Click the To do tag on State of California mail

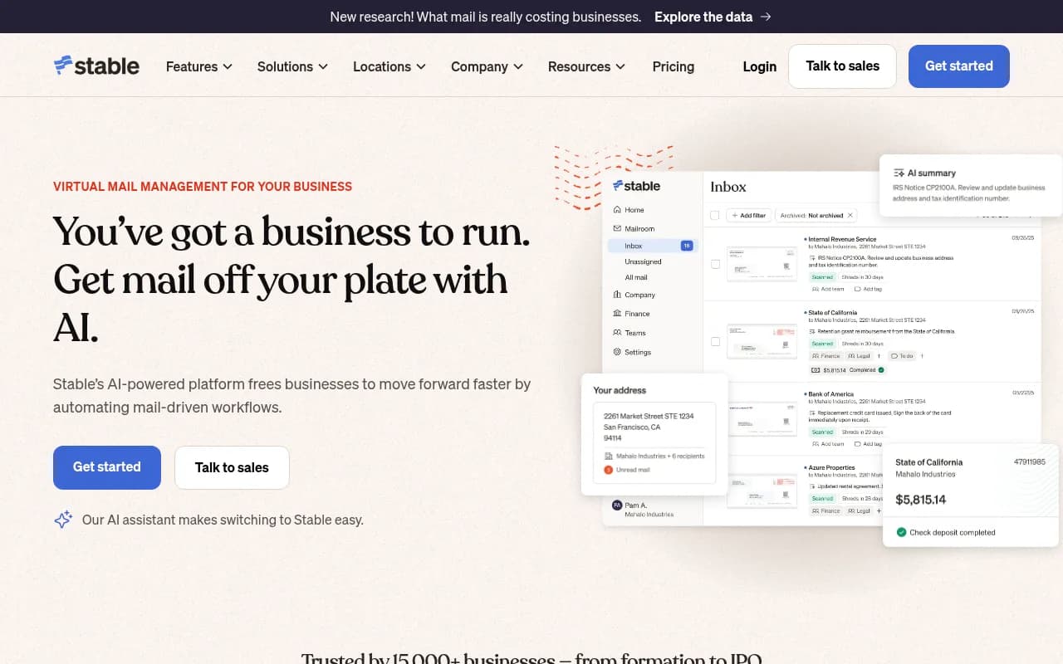902,356
